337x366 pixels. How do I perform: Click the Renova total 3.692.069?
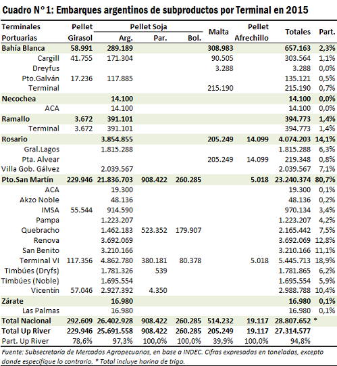294,240
